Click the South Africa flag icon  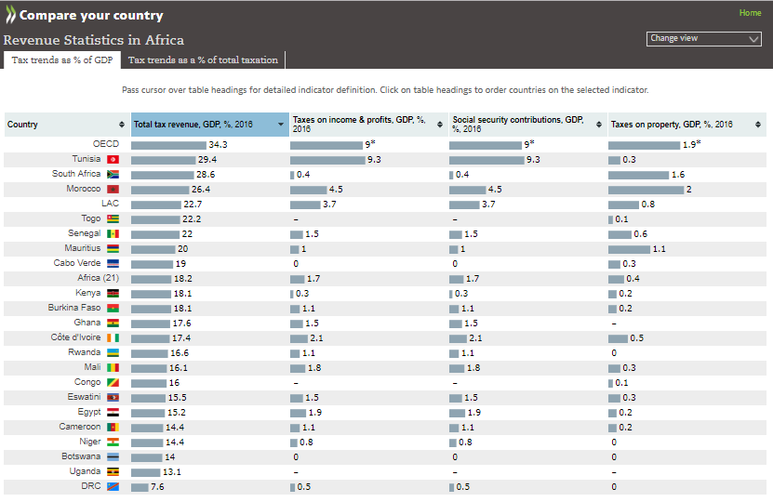click(113, 175)
